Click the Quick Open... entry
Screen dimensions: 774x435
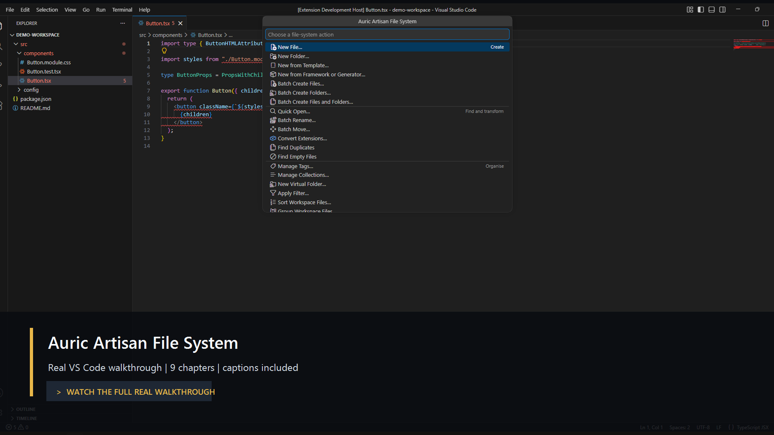(387, 111)
